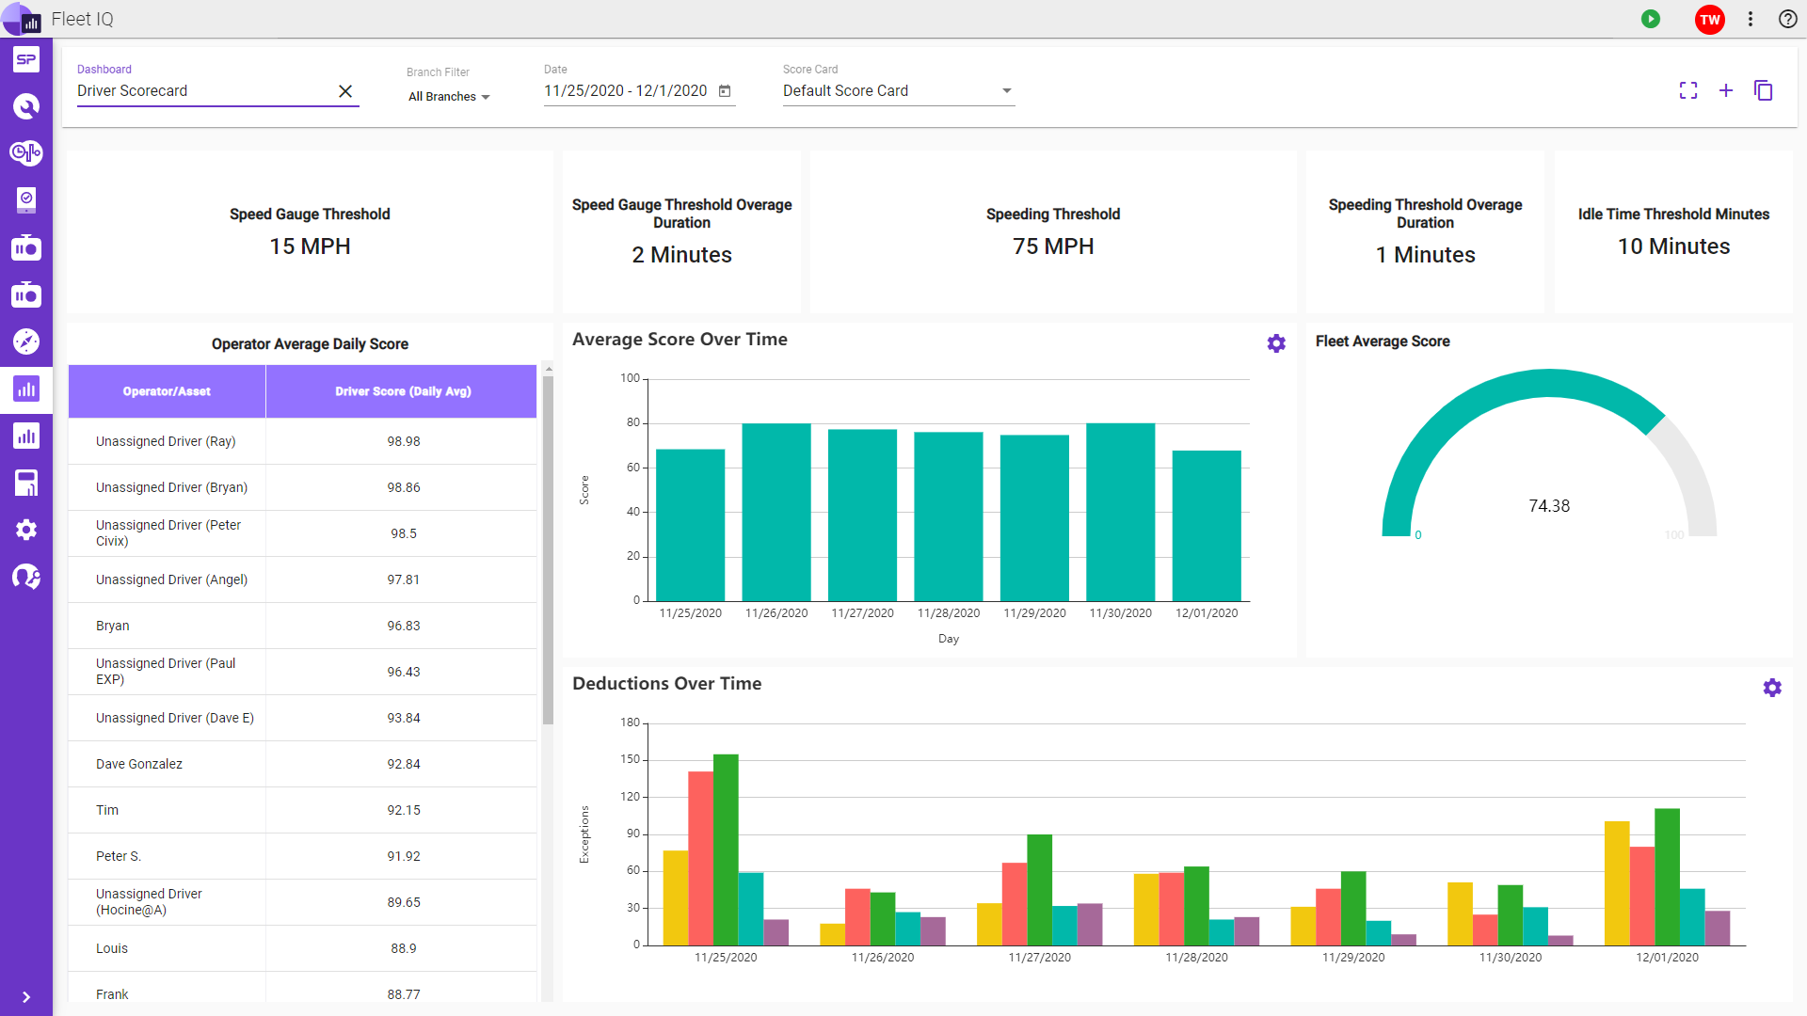Open the TW user account avatar
1807x1016 pixels.
pos(1710,19)
